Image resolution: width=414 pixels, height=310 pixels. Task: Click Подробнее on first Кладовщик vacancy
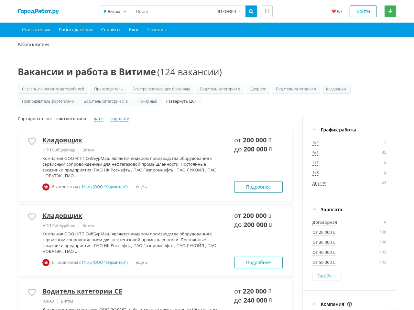coord(258,187)
